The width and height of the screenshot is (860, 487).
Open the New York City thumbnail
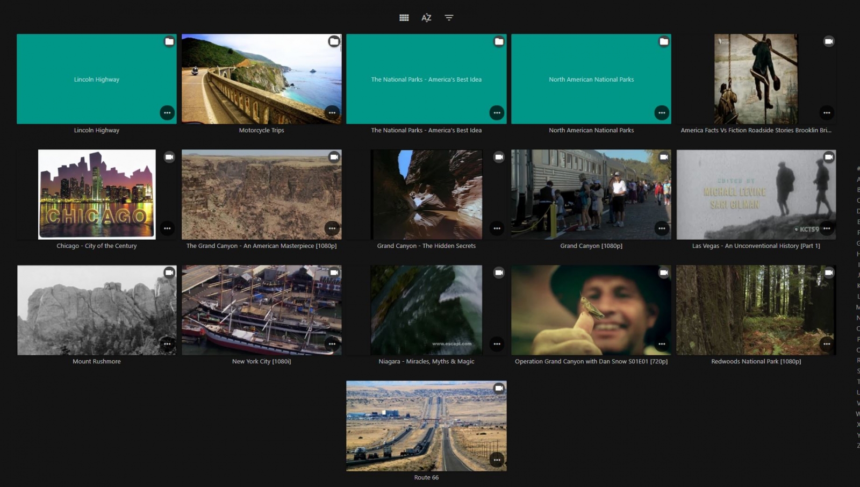[x=261, y=310]
